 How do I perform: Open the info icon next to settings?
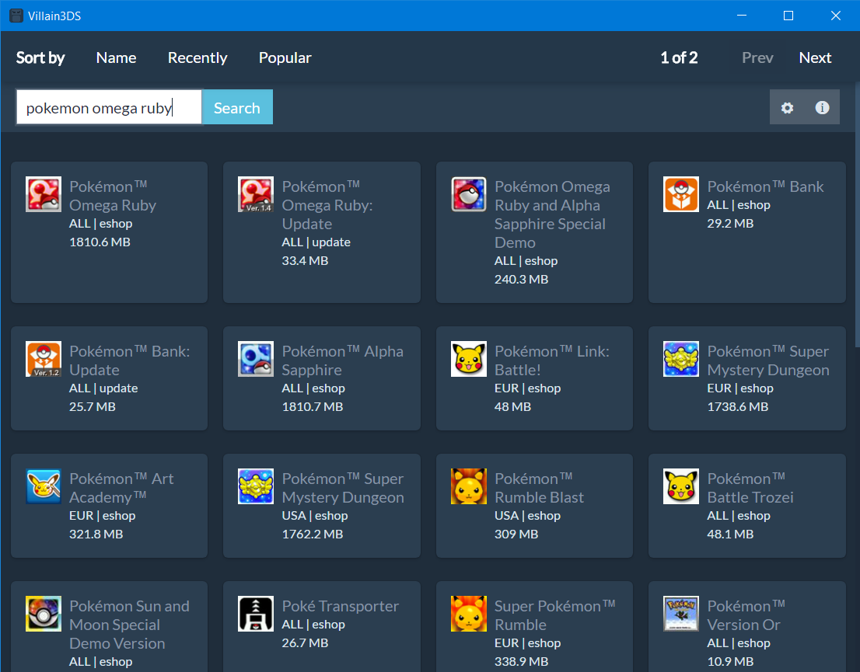(822, 107)
